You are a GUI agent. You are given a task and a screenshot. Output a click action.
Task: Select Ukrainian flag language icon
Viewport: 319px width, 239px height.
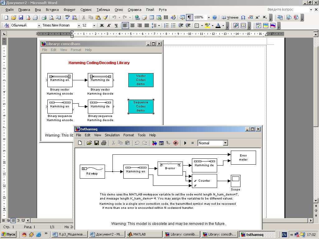tap(265, 26)
